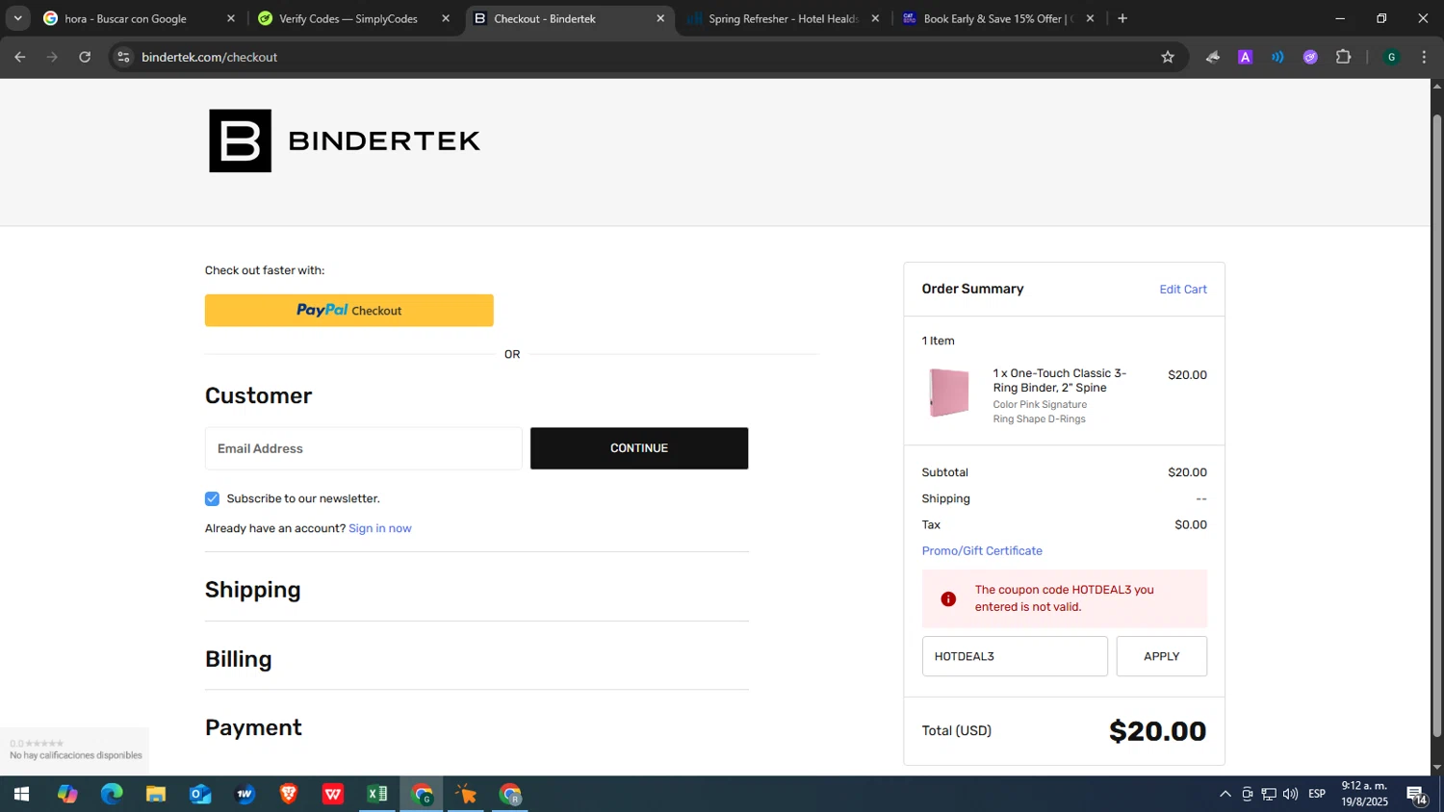
Task: Click Promo/Gift Certificate link
Action: click(982, 551)
